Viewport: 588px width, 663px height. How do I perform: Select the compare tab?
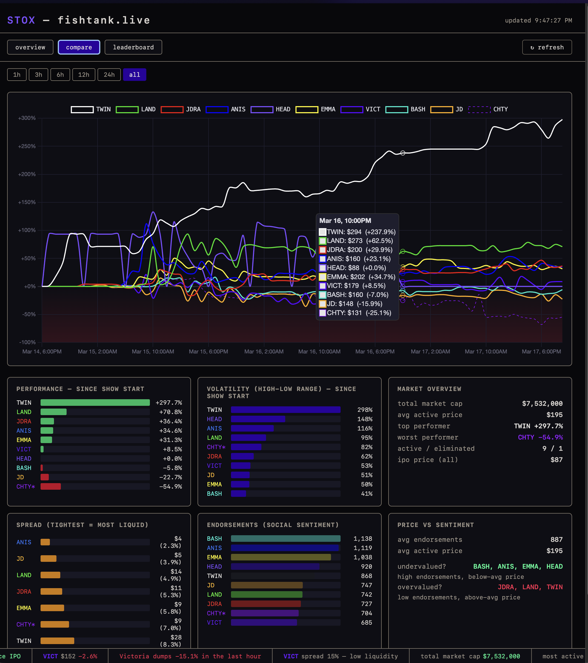[79, 47]
